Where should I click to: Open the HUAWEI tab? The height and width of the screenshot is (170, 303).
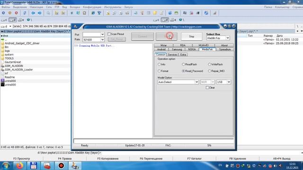coord(204,45)
